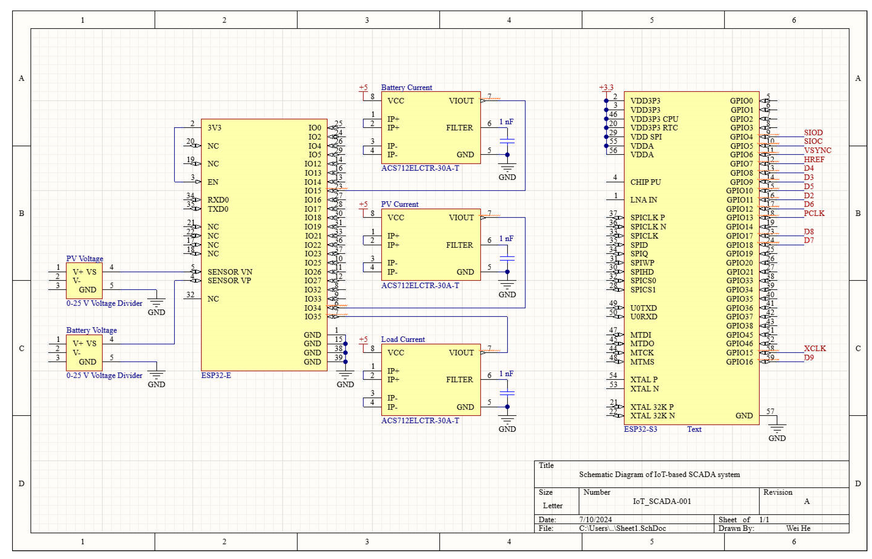
Task: Select the document number IoT_SCADA-001
Action: (x=662, y=501)
